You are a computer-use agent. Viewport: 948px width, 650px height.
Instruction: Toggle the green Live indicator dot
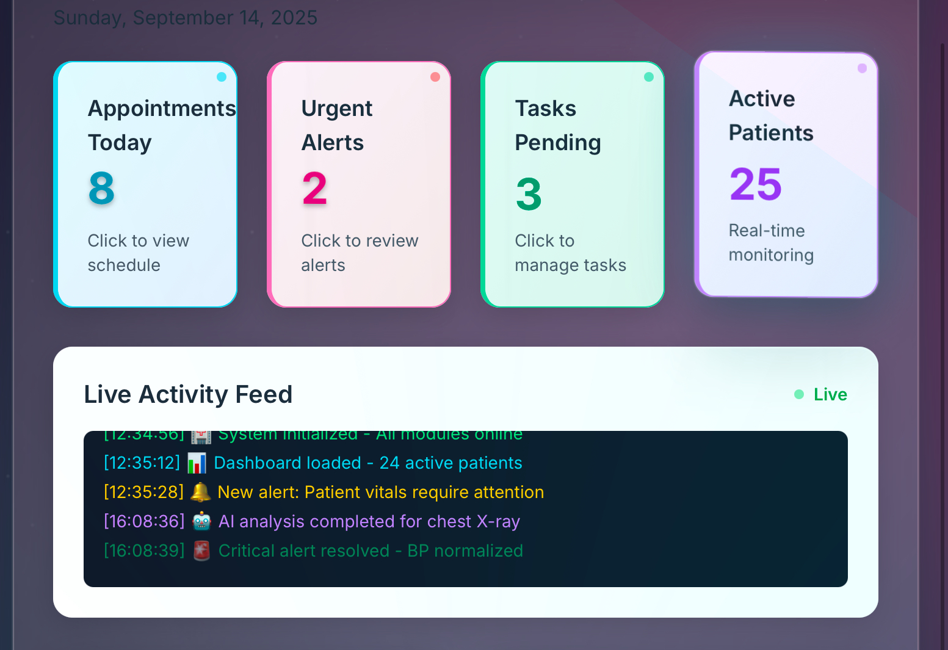798,395
